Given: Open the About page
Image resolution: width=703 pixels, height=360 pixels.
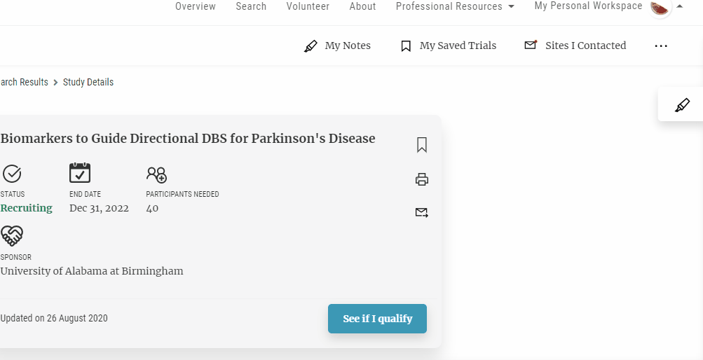Looking at the screenshot, I should pyautogui.click(x=362, y=6).
